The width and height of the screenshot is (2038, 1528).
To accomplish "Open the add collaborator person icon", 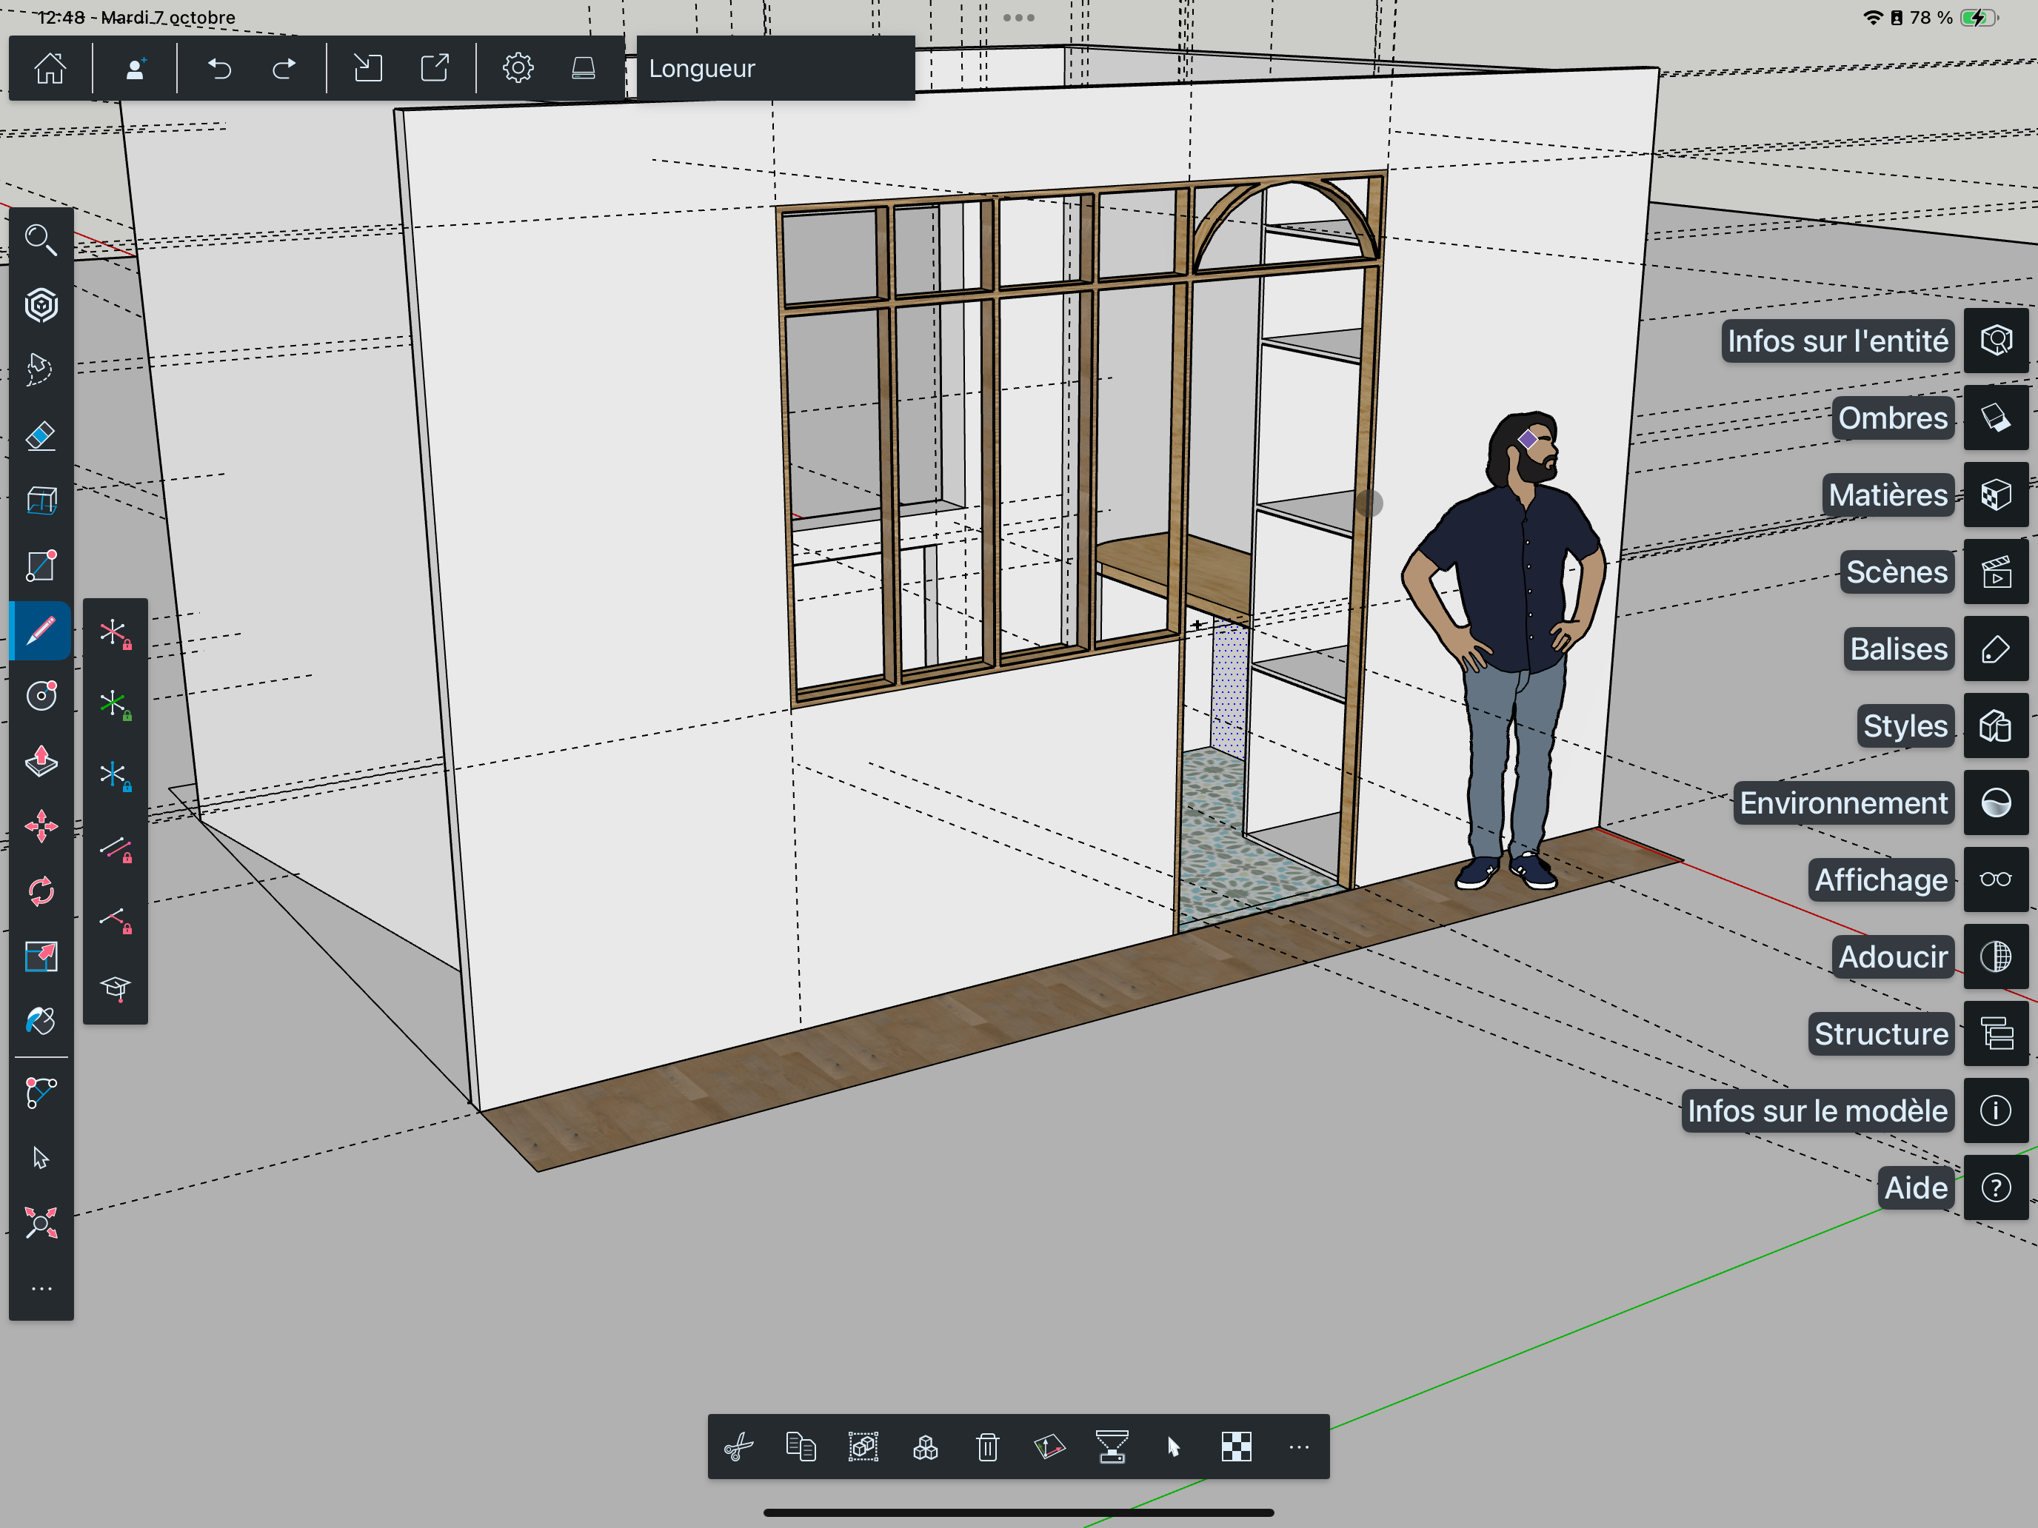I will (136, 68).
